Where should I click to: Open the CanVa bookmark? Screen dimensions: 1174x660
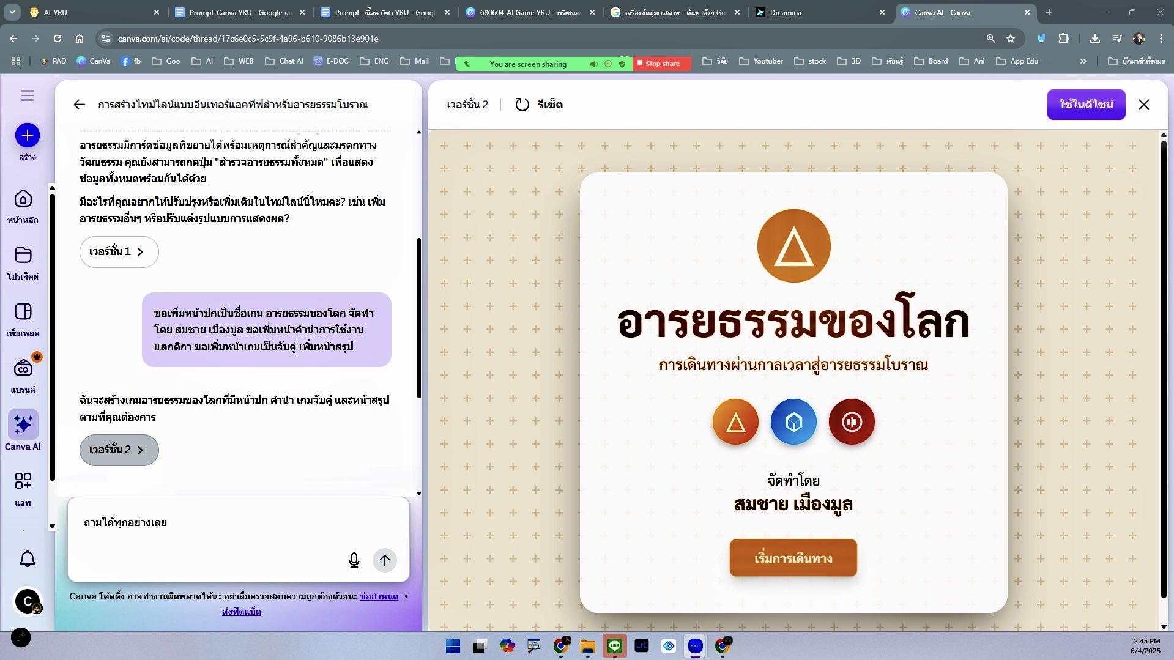(93, 61)
